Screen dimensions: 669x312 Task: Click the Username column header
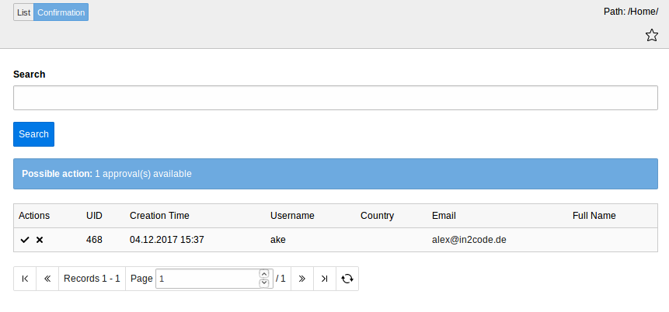click(292, 216)
